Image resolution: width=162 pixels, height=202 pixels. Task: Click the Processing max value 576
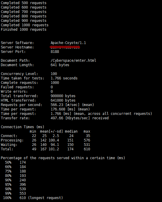click(87, 140)
